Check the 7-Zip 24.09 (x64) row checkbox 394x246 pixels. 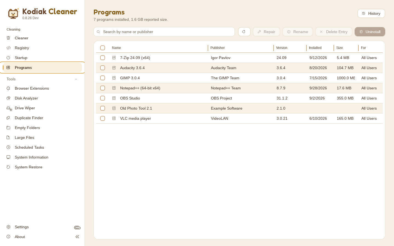pos(103,58)
